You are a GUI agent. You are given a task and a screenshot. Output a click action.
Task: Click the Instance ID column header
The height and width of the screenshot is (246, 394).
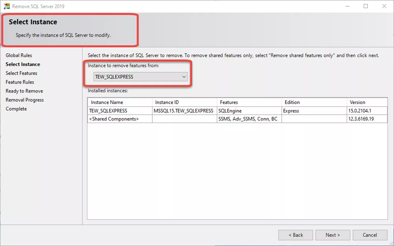(x=184, y=102)
